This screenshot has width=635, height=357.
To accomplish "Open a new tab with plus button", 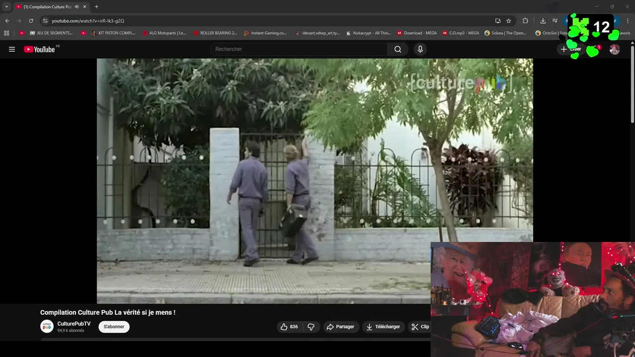I will (x=96, y=6).
